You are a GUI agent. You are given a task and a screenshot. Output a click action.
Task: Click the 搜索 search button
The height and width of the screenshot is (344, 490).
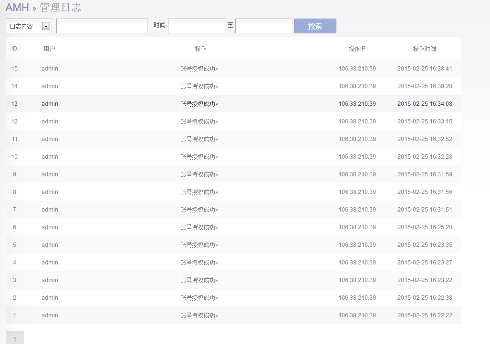pos(315,26)
